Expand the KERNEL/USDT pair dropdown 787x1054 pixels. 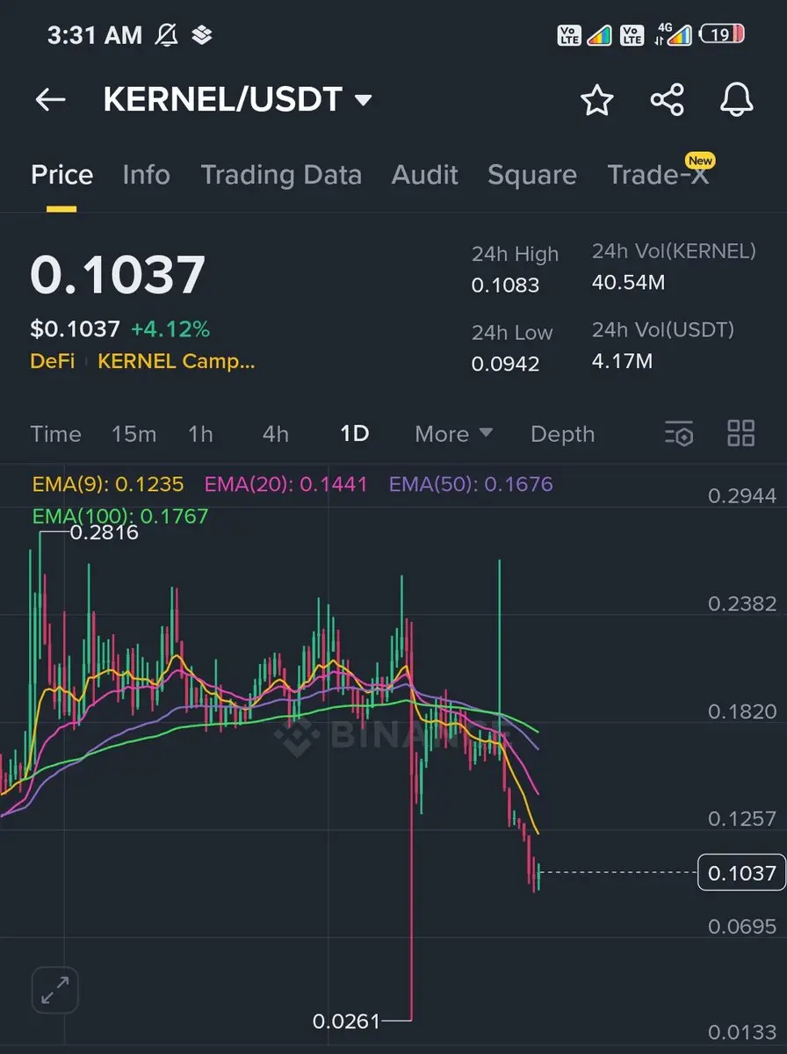click(x=363, y=100)
